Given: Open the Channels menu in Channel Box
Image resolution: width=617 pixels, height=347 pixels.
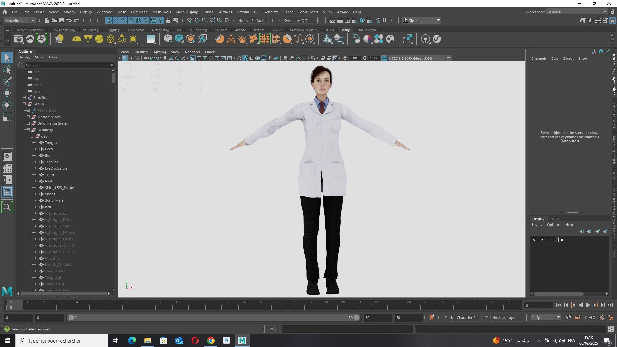Looking at the screenshot, I should tap(539, 58).
